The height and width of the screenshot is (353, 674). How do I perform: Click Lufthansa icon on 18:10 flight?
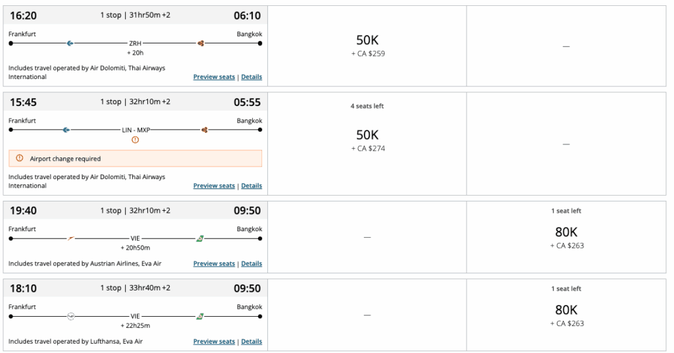[71, 316]
